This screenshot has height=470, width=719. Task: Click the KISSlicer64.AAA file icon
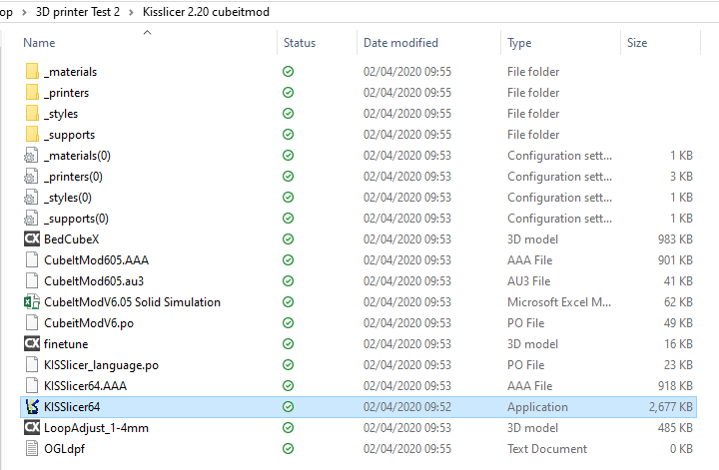tap(32, 386)
